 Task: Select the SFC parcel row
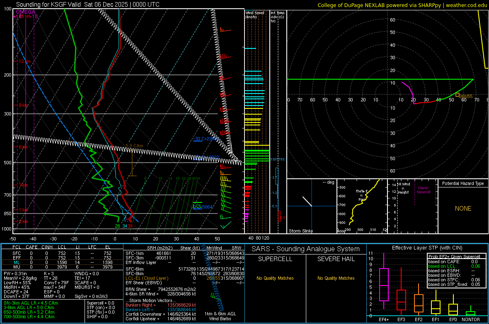click(x=62, y=253)
